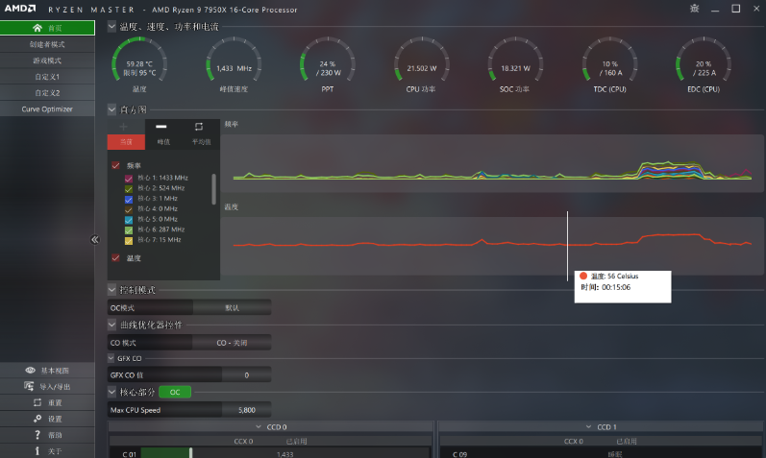Toggle 核心 7: 15 MHz checkbox
Viewport: 766px width, 458px height.
tap(129, 240)
